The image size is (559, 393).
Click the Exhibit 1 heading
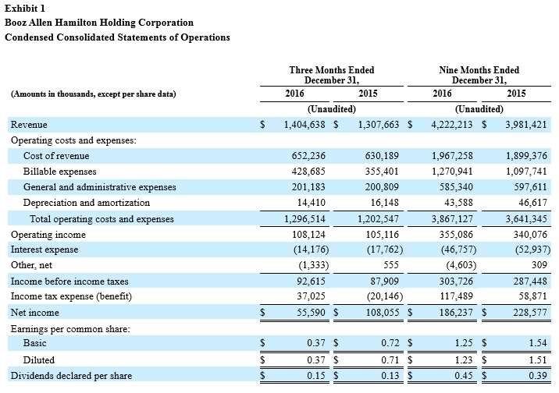24,8
